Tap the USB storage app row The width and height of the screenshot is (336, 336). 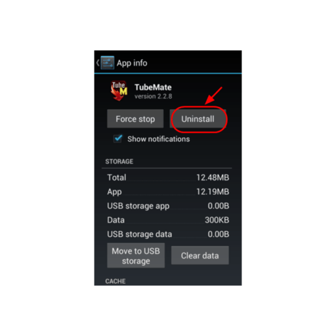[168, 206]
